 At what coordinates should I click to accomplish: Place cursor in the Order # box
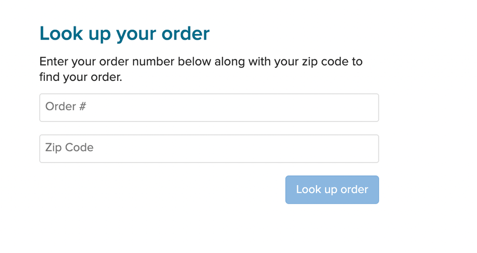tap(209, 108)
